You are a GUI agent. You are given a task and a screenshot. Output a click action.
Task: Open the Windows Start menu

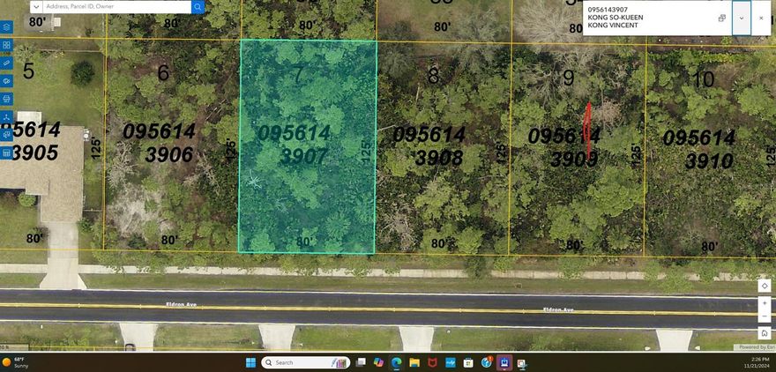(250, 362)
